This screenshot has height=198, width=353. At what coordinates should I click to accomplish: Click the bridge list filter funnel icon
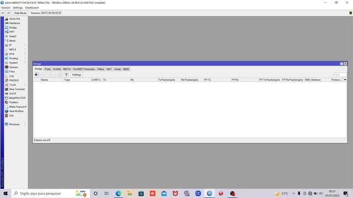66,75
